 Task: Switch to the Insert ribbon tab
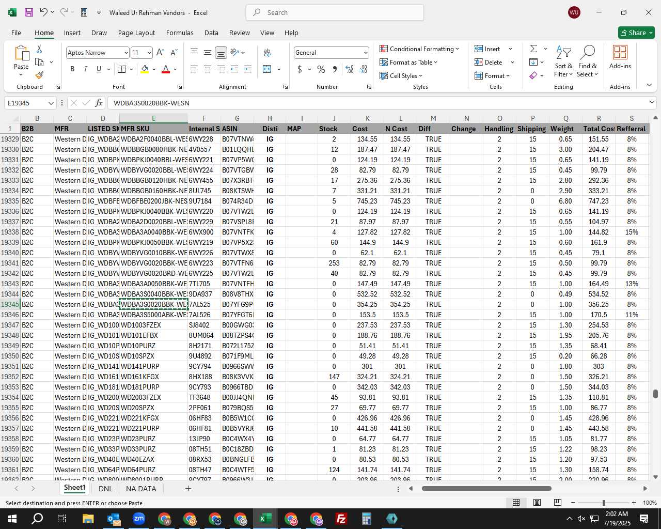pos(72,33)
